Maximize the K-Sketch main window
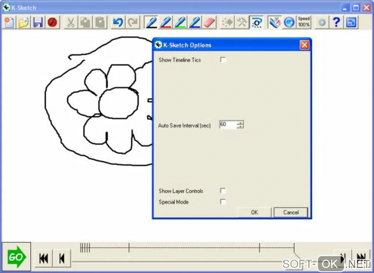The image size is (374, 273). point(356,8)
